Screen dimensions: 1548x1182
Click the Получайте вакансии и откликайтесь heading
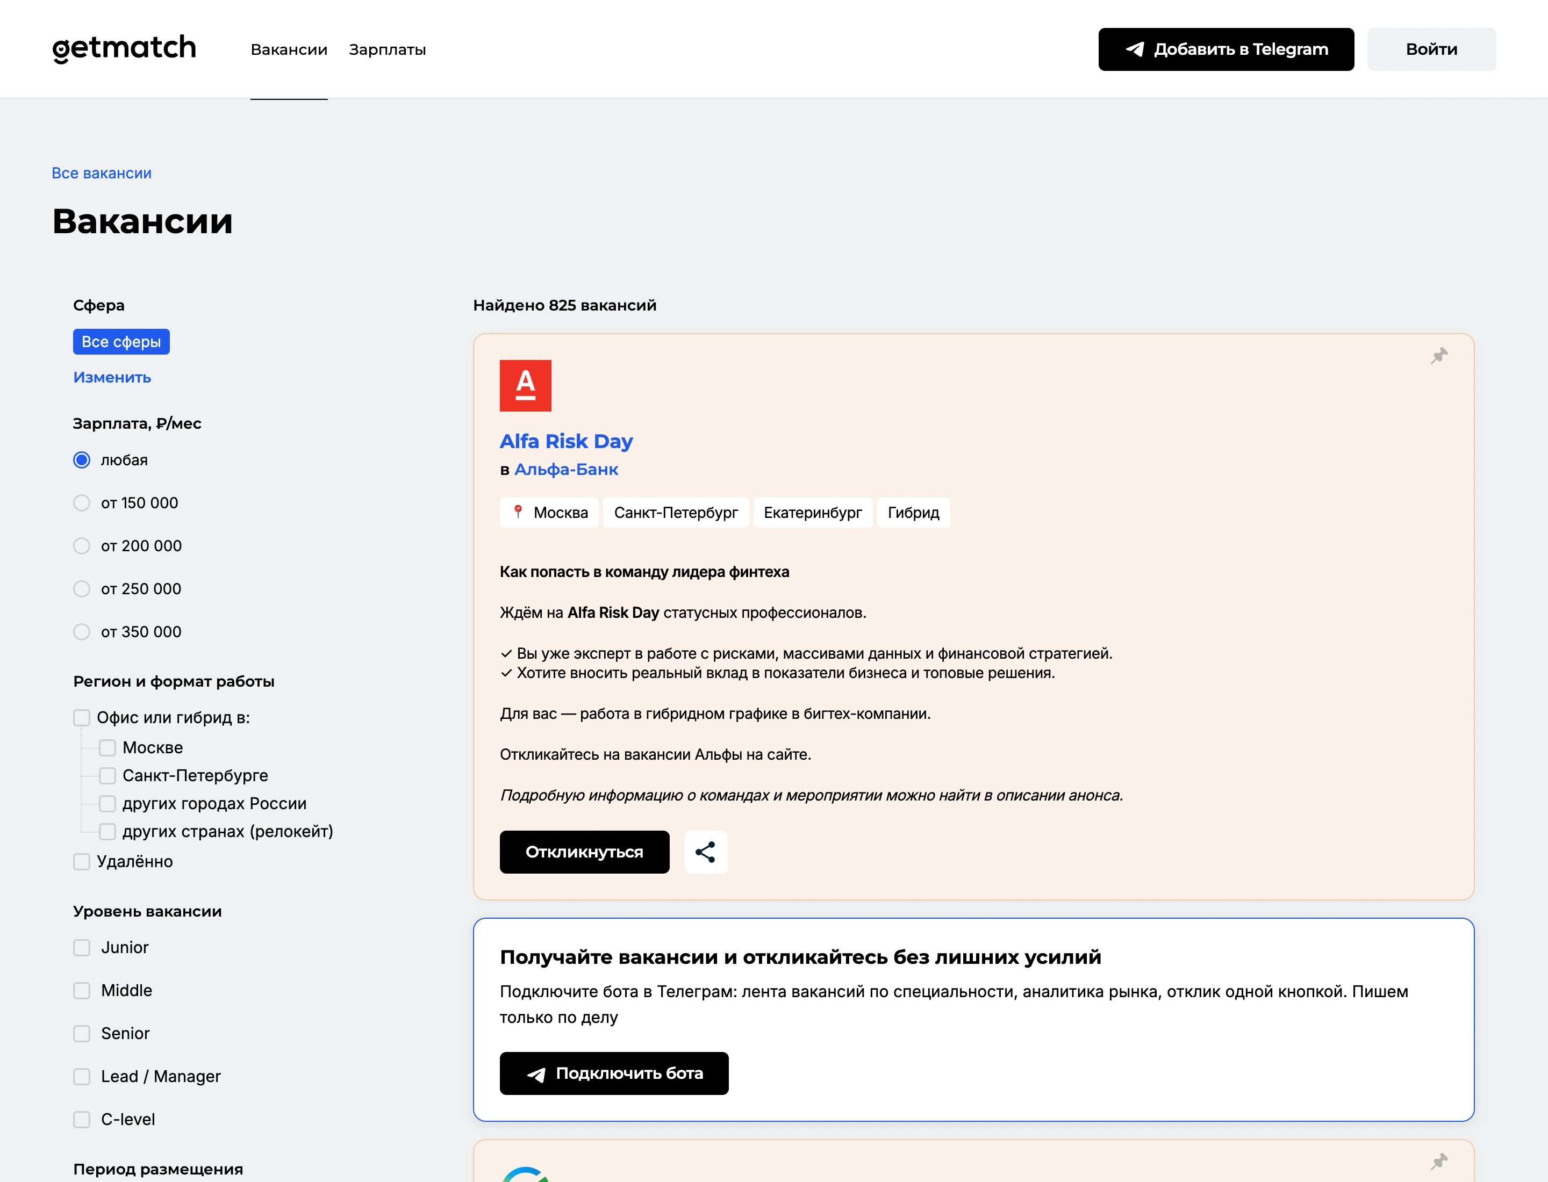[x=800, y=957]
